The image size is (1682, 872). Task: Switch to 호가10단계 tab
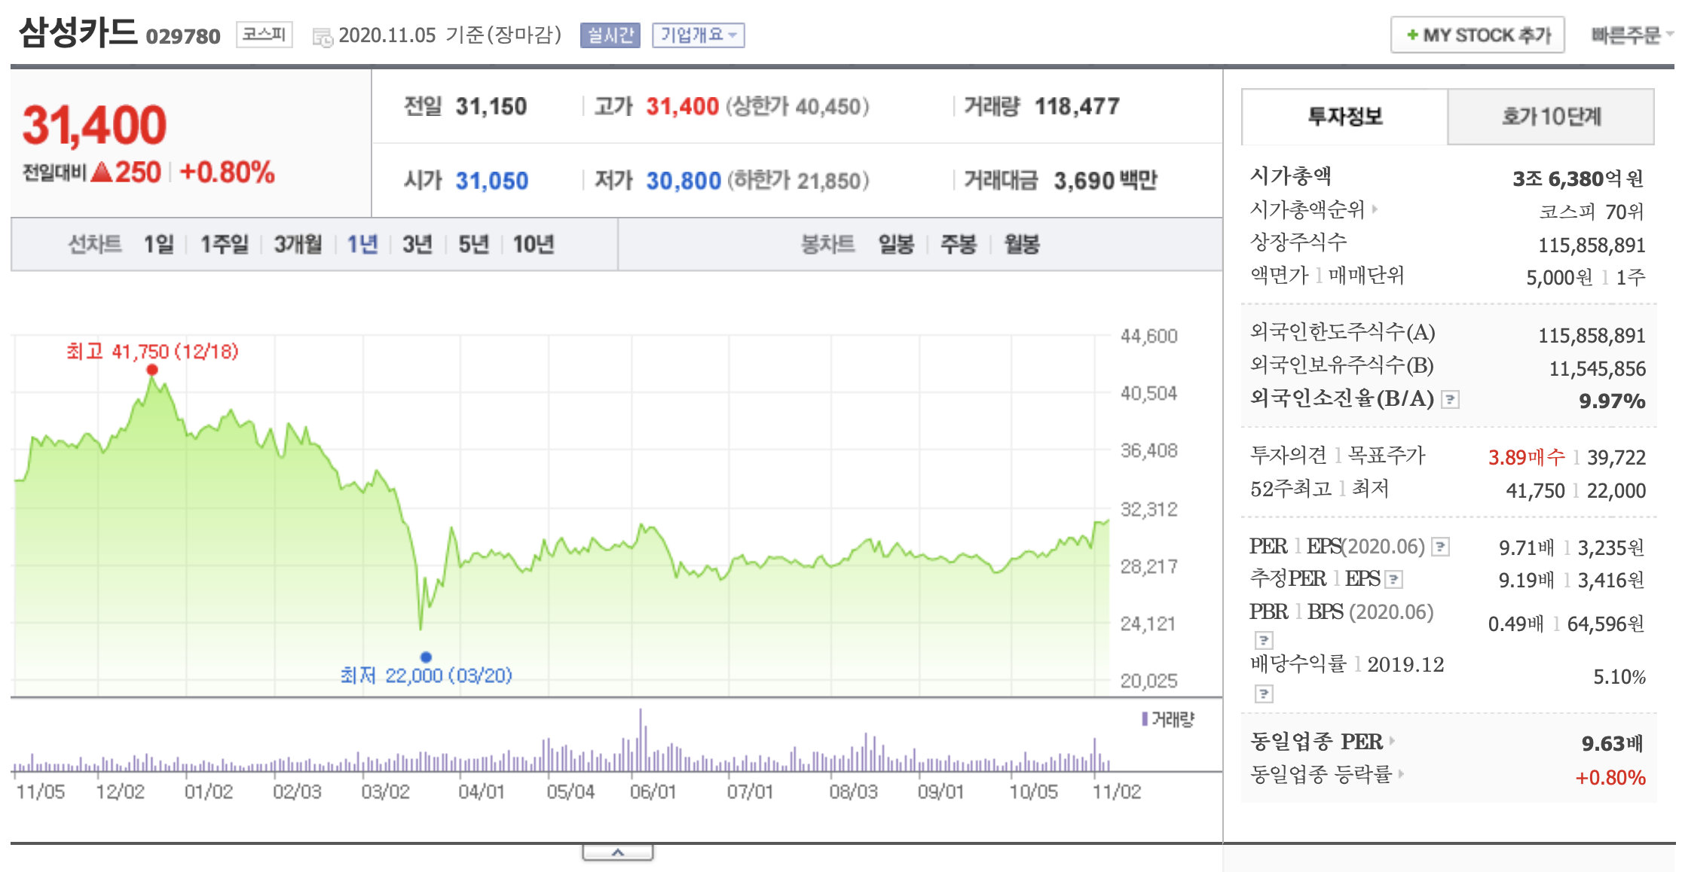point(1550,117)
